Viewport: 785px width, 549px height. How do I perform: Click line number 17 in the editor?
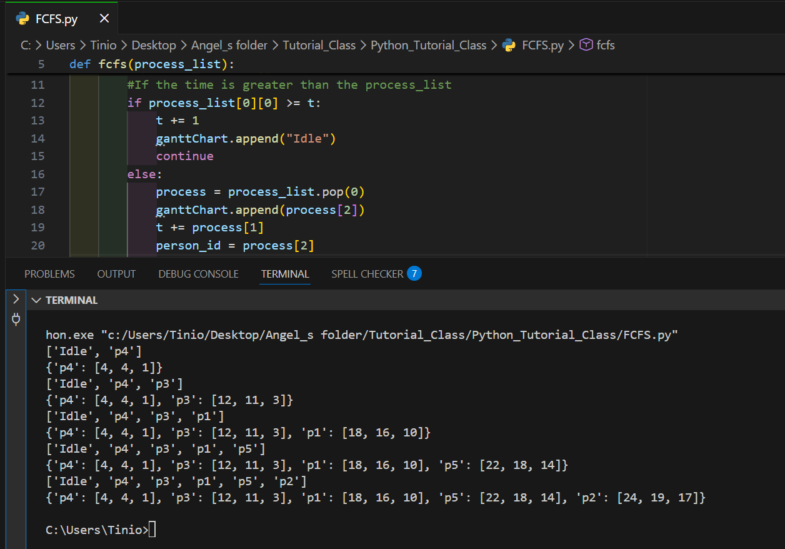pos(37,191)
